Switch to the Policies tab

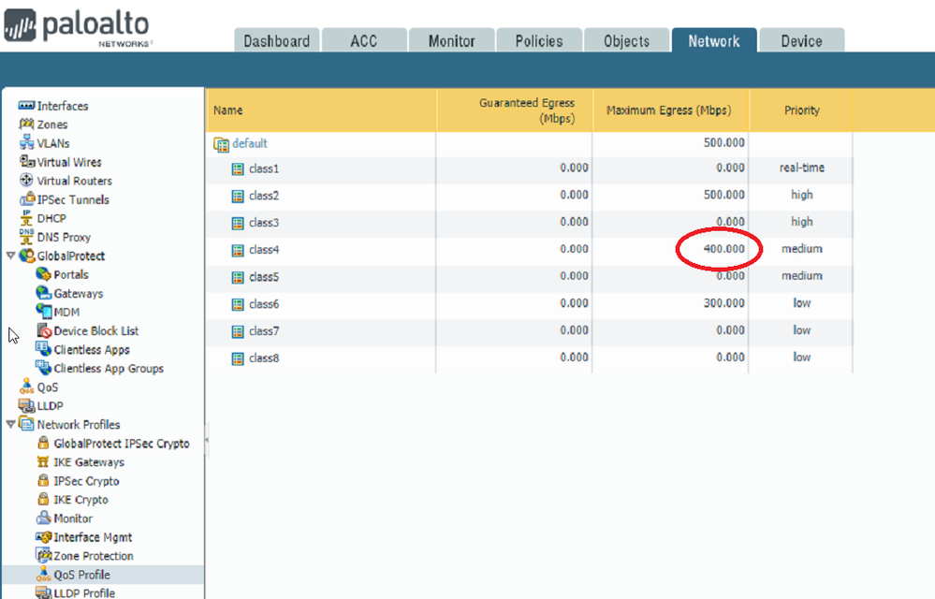coord(539,41)
